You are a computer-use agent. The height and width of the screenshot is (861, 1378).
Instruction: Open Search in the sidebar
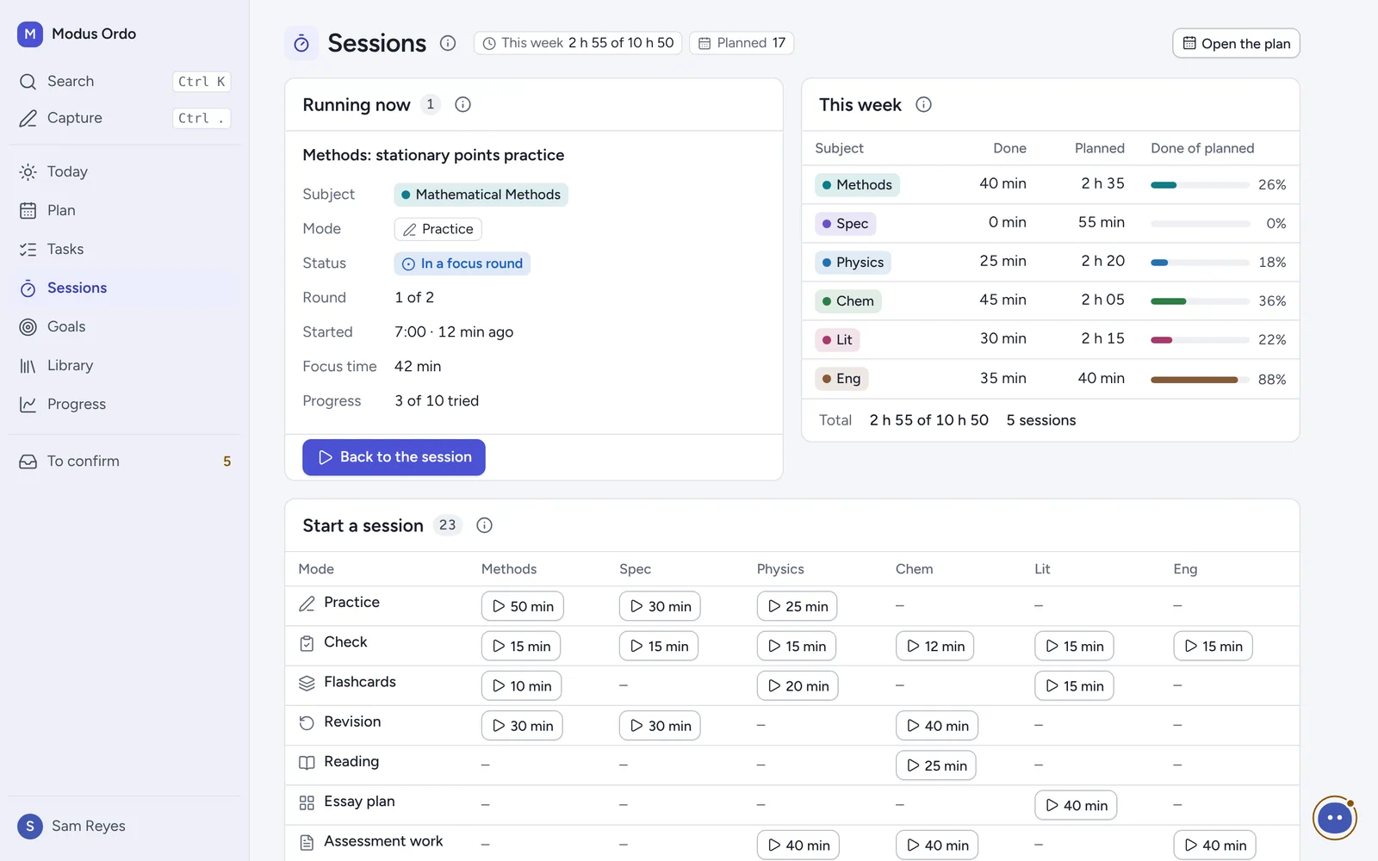pyautogui.click(x=125, y=82)
